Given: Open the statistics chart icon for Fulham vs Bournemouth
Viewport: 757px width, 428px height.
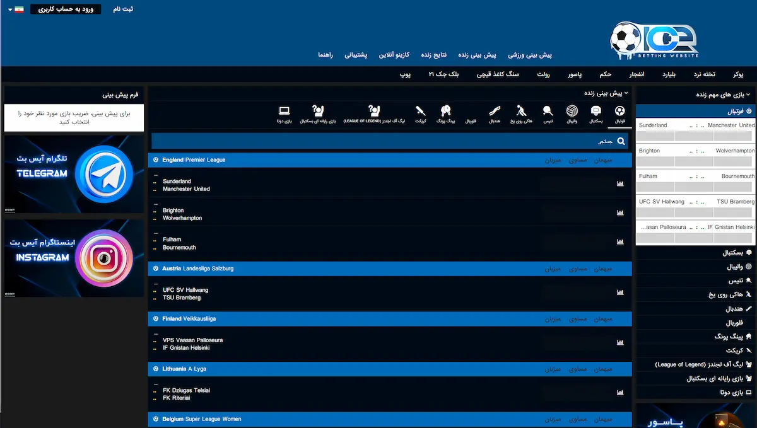Looking at the screenshot, I should 620,242.
